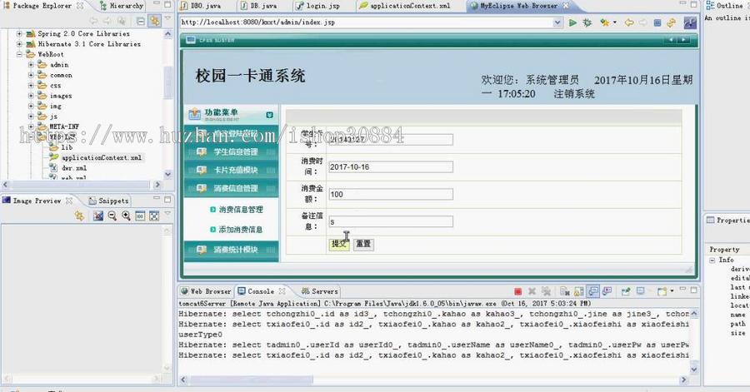750x392 pixels.
Task: Click the left arrow in green page header
Action: (671, 40)
